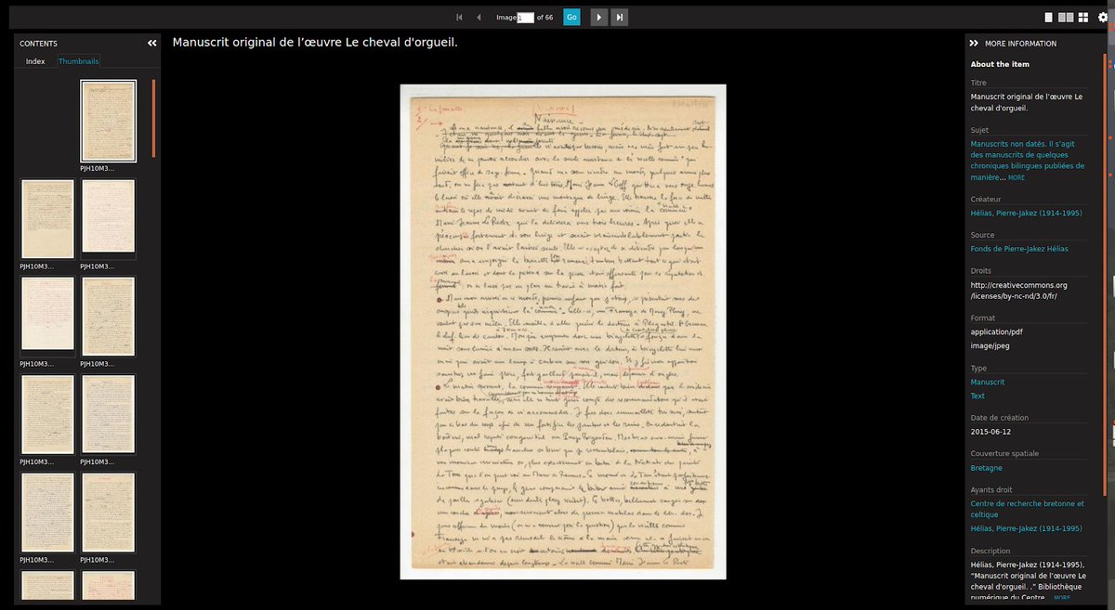
Task: Open the 'Manuscrits non datés' subject link
Action: [x=1027, y=161]
